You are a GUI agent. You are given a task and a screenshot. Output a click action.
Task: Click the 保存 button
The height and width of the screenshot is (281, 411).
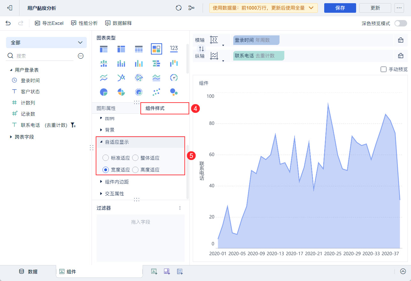pyautogui.click(x=340, y=8)
